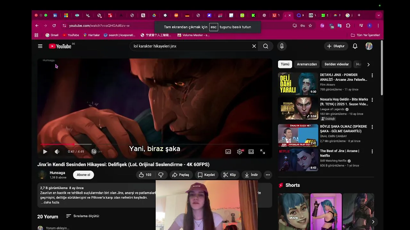Screen dimensions: 410x230
Task: Open Hunsaga channel avatar
Action: [42, 175]
